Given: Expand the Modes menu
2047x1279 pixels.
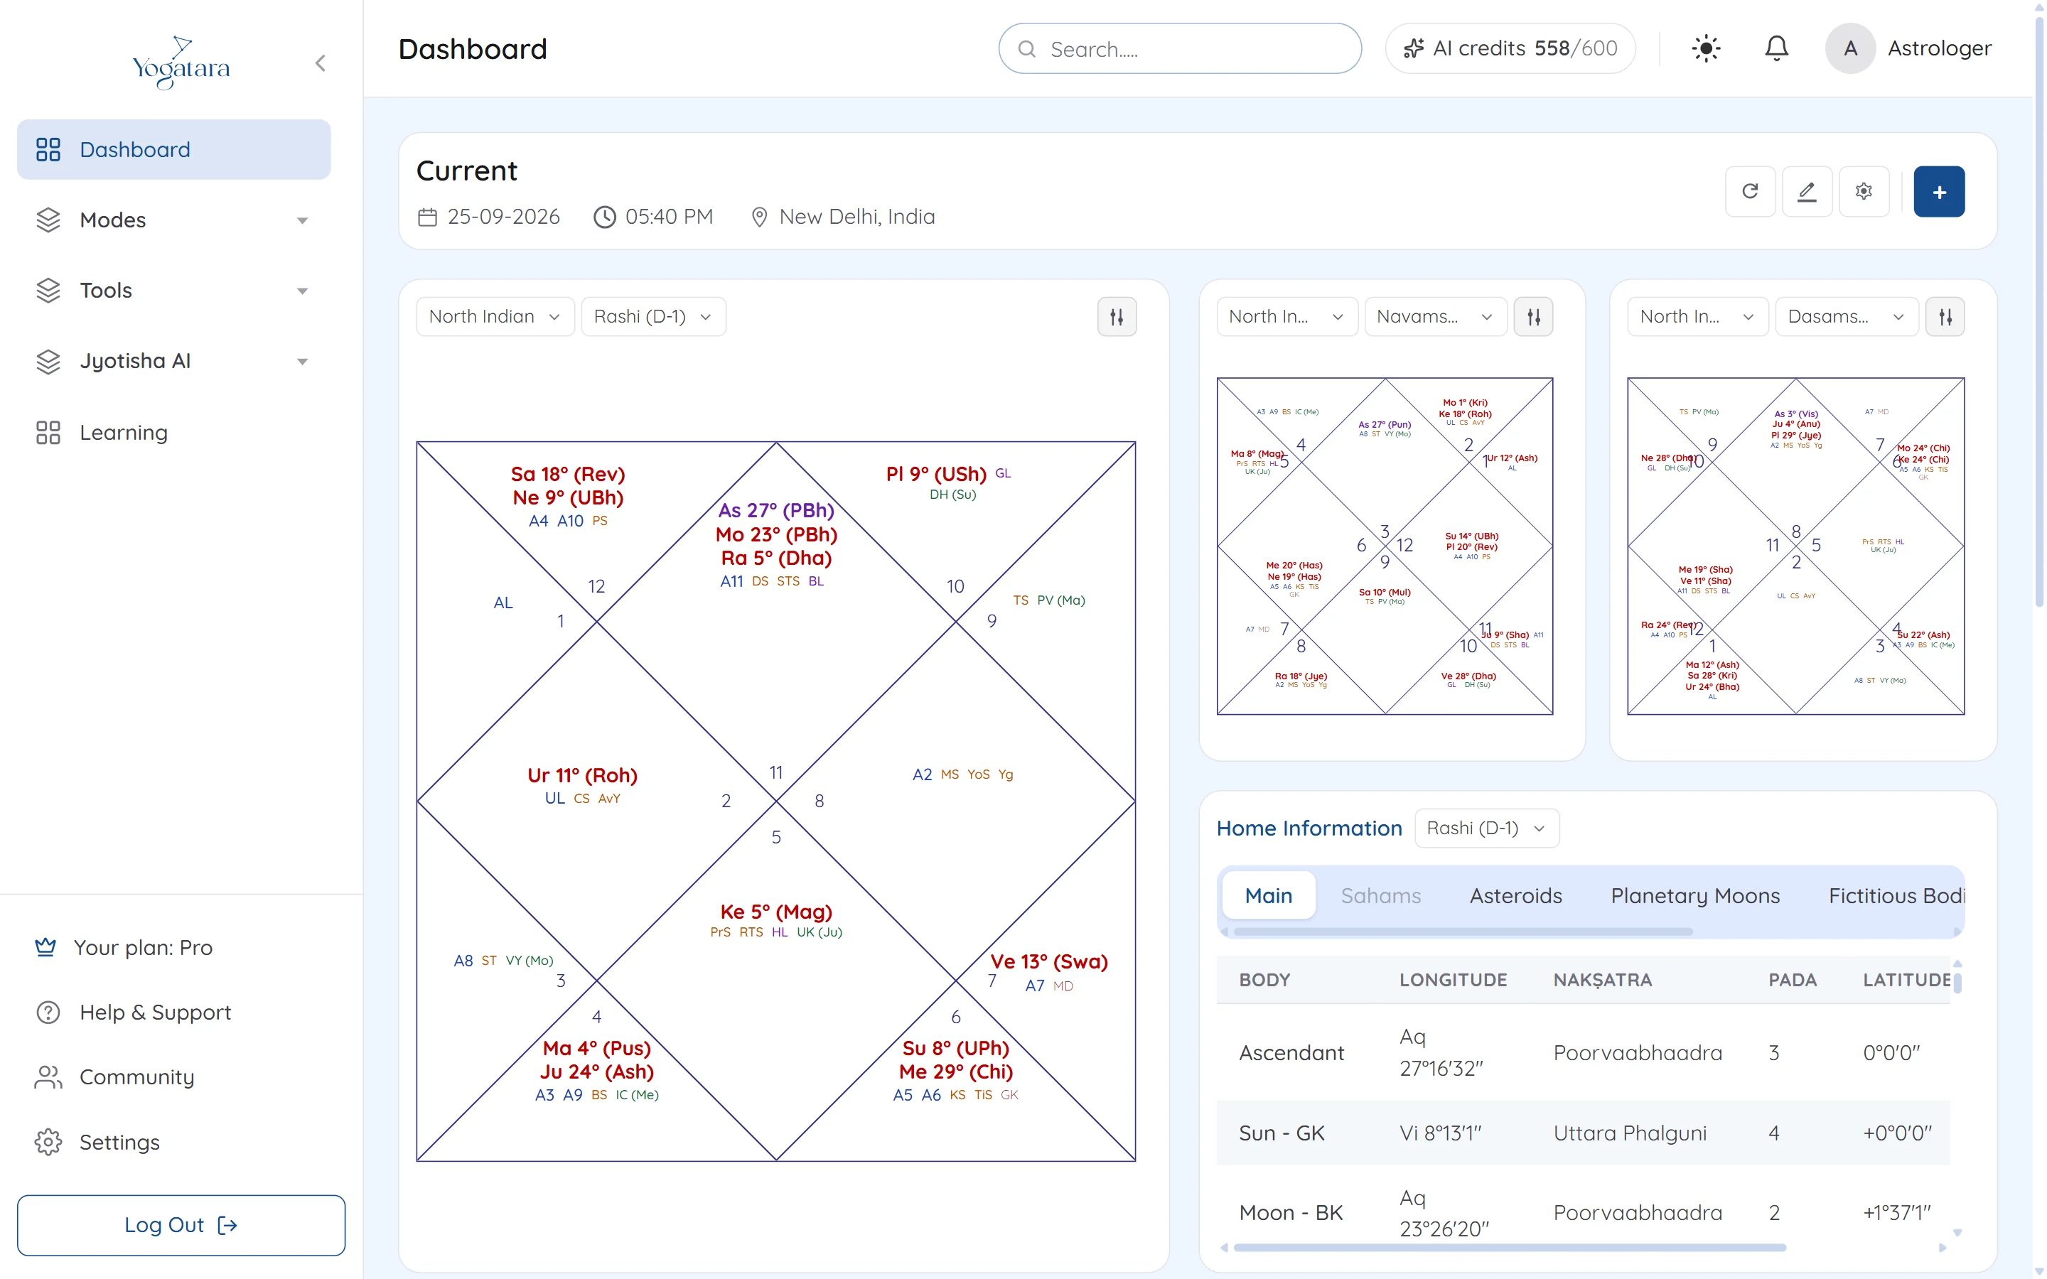Looking at the screenshot, I should point(173,220).
